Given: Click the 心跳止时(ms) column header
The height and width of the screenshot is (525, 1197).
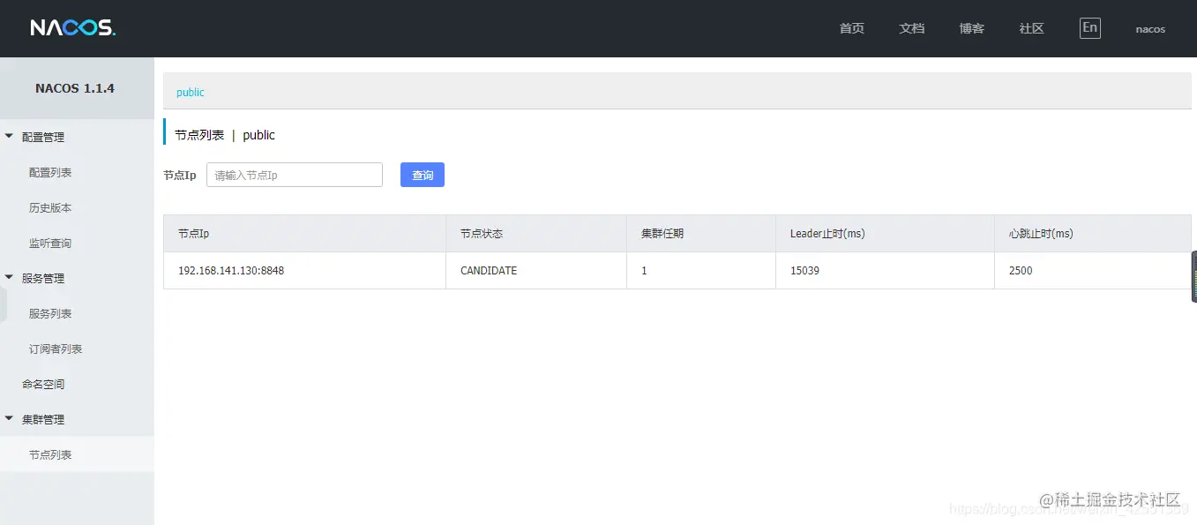Looking at the screenshot, I should pyautogui.click(x=1093, y=234).
